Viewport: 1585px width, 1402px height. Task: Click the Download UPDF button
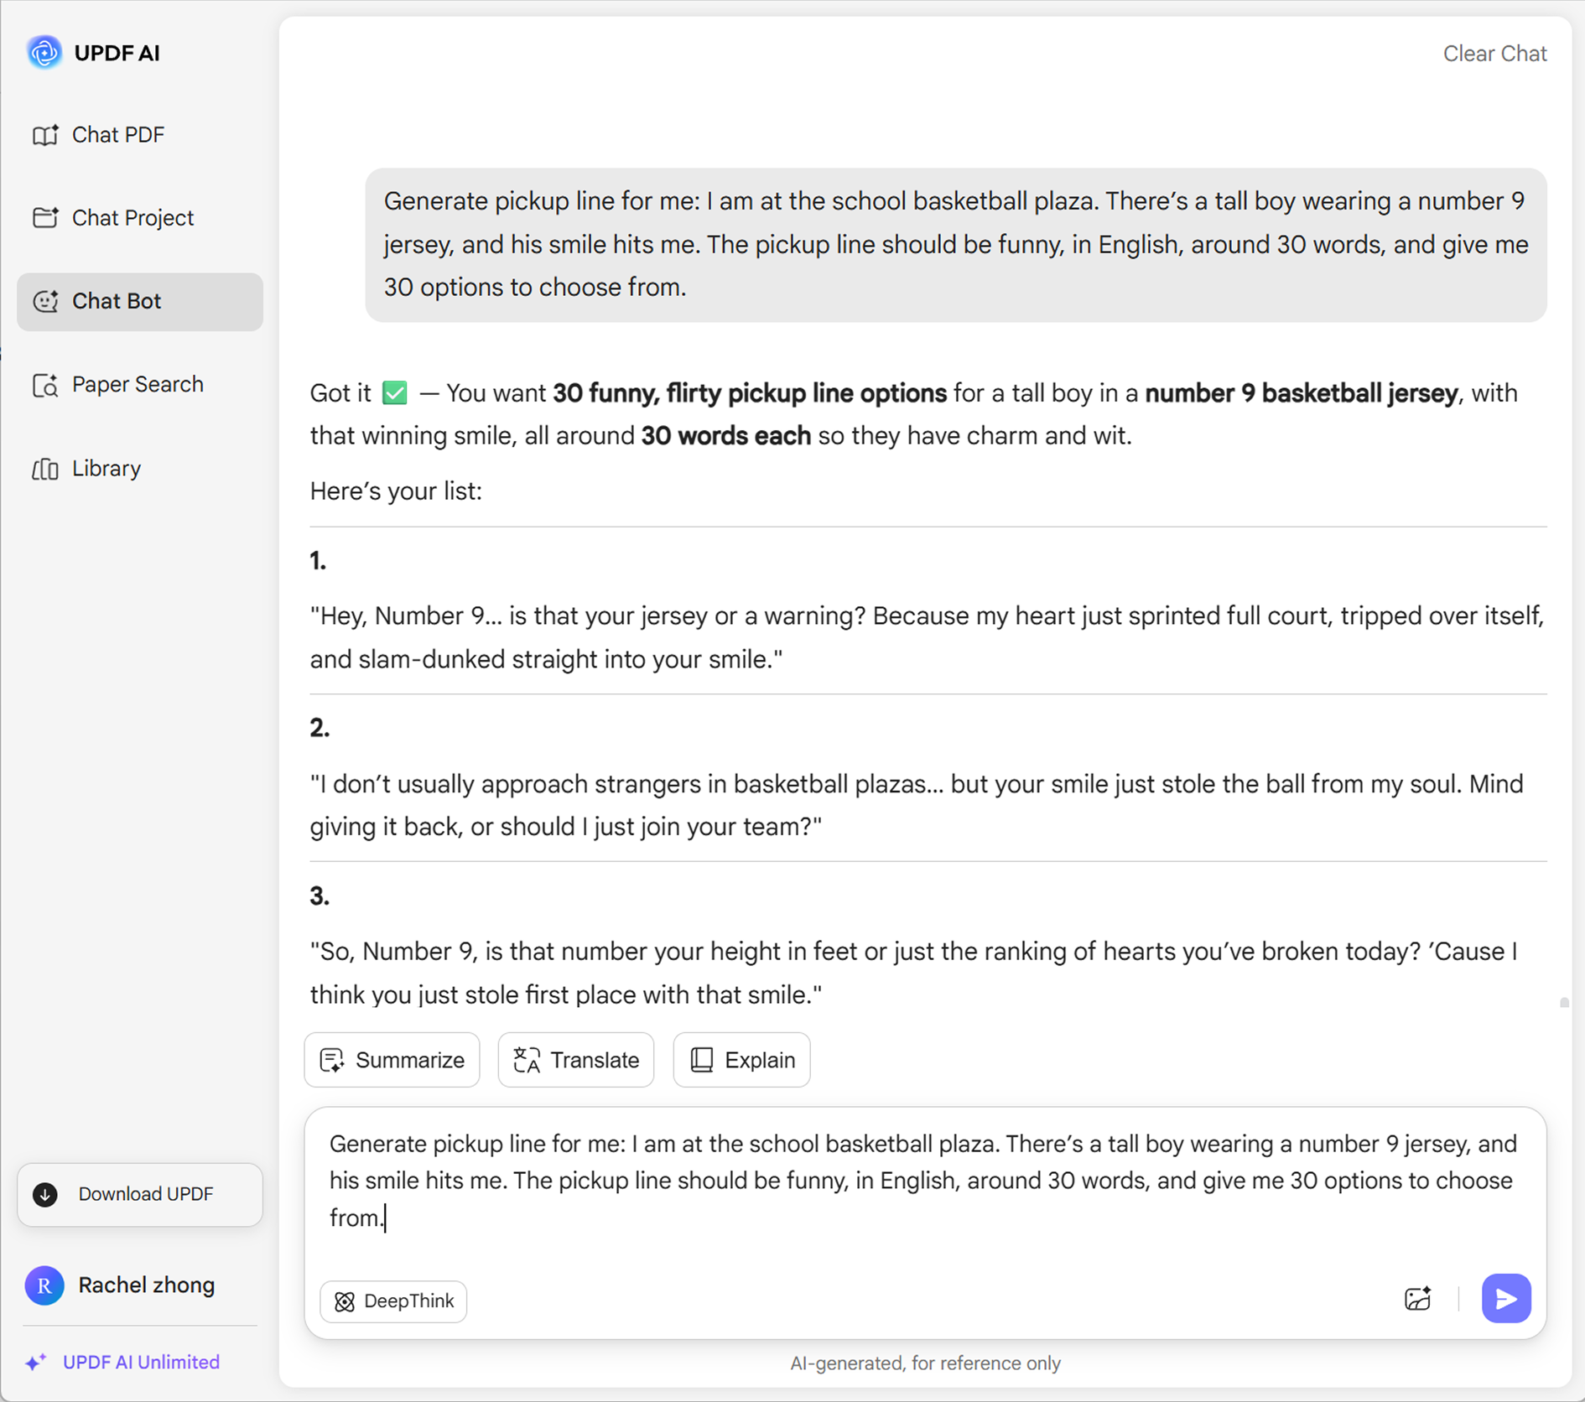tap(139, 1194)
